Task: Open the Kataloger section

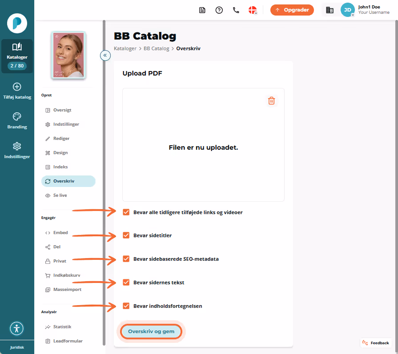Action: coord(17,56)
